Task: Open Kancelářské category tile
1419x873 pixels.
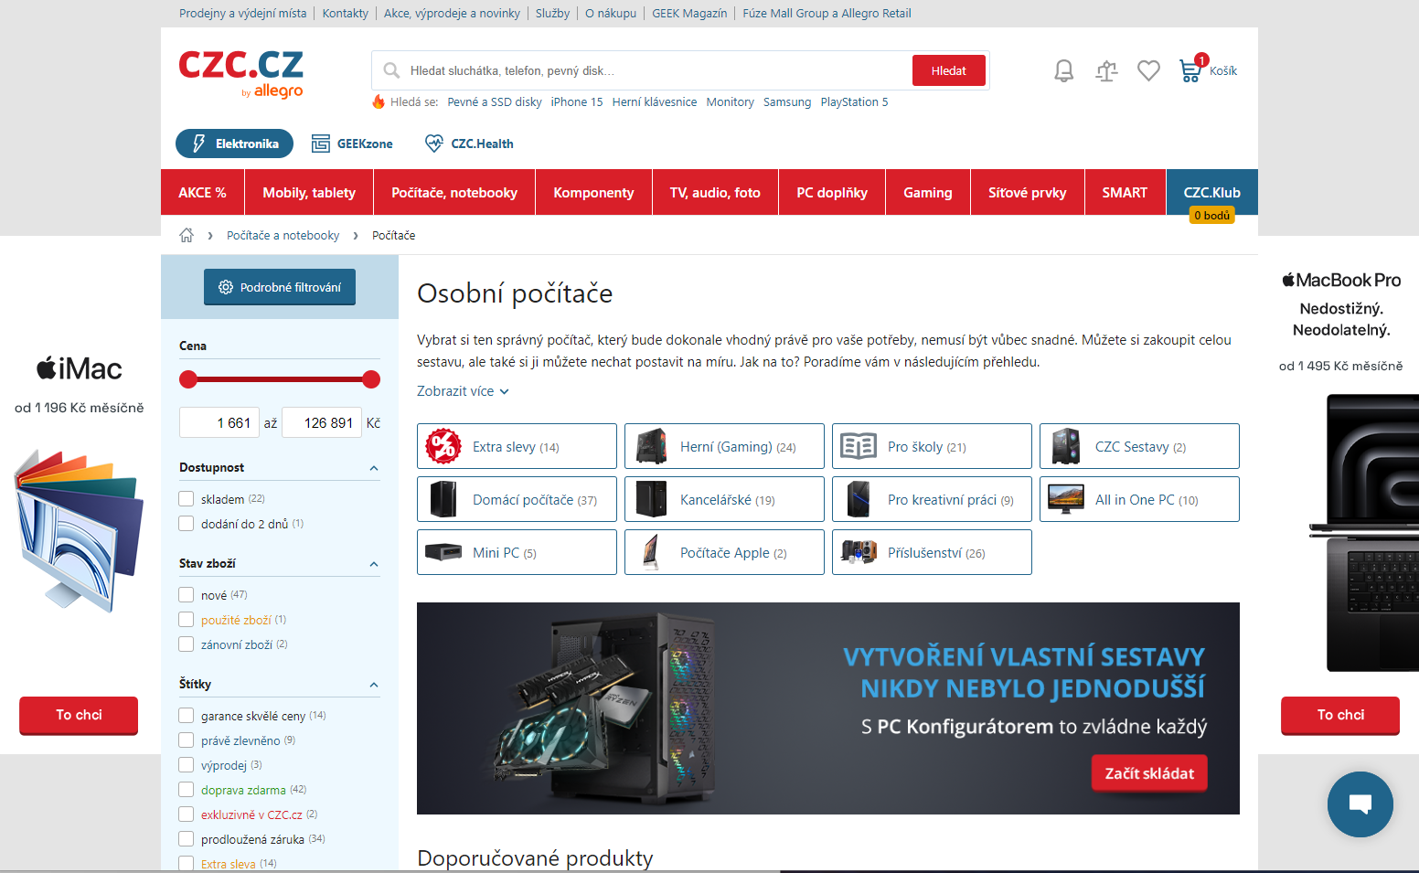Action: (x=724, y=499)
